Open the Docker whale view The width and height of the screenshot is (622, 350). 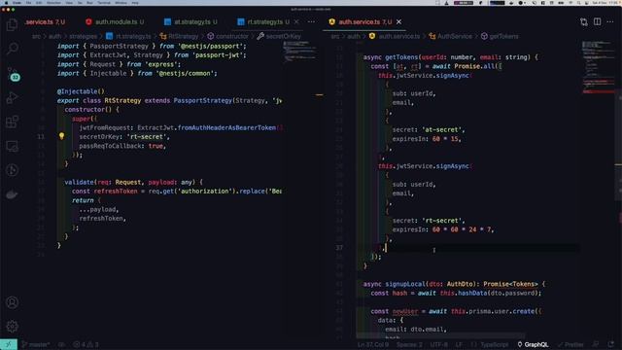(x=13, y=194)
